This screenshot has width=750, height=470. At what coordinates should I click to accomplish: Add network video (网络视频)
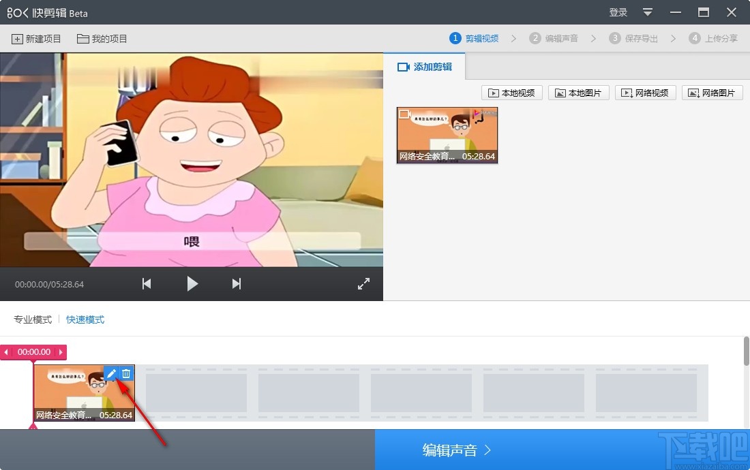tap(645, 93)
